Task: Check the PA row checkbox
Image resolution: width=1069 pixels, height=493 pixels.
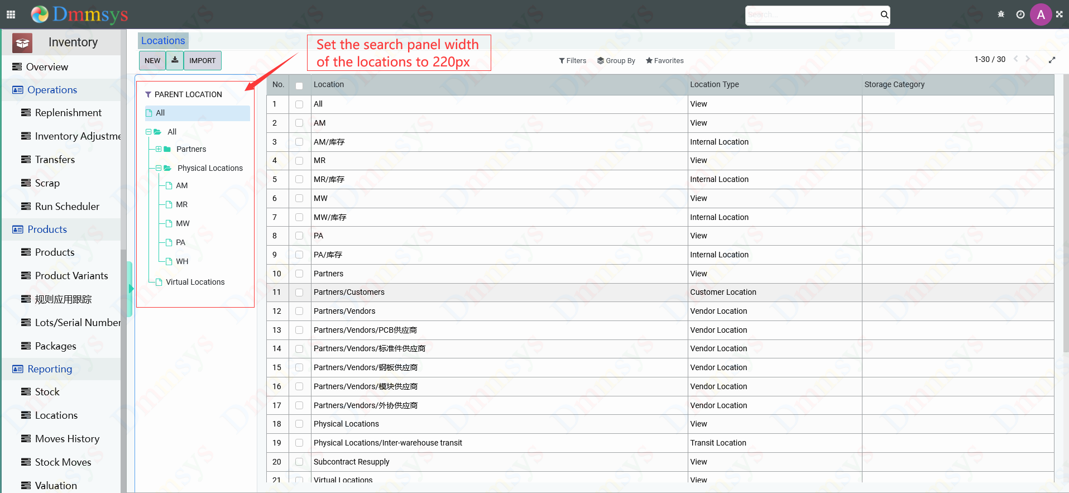Action: (299, 236)
